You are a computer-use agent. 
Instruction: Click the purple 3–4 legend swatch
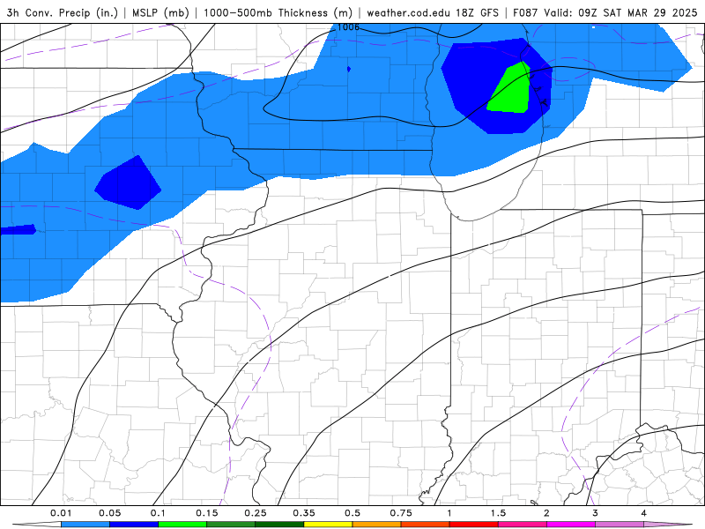pyautogui.click(x=620, y=525)
